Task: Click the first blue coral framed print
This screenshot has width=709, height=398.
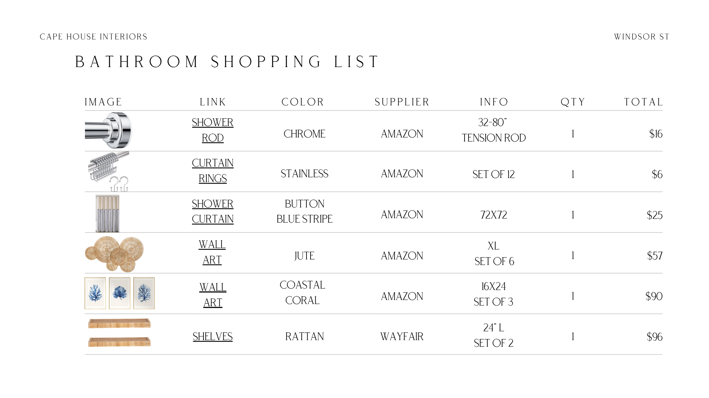Action: point(95,293)
